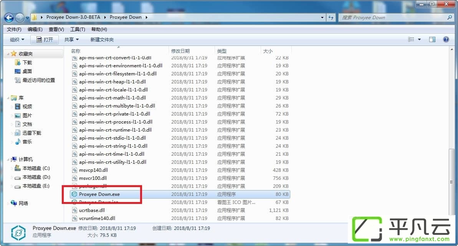The height and width of the screenshot is (246, 458).
Task: Click icon of api-ms-win-crt-stdio-l1-1-0.dll
Action: click(x=74, y=138)
